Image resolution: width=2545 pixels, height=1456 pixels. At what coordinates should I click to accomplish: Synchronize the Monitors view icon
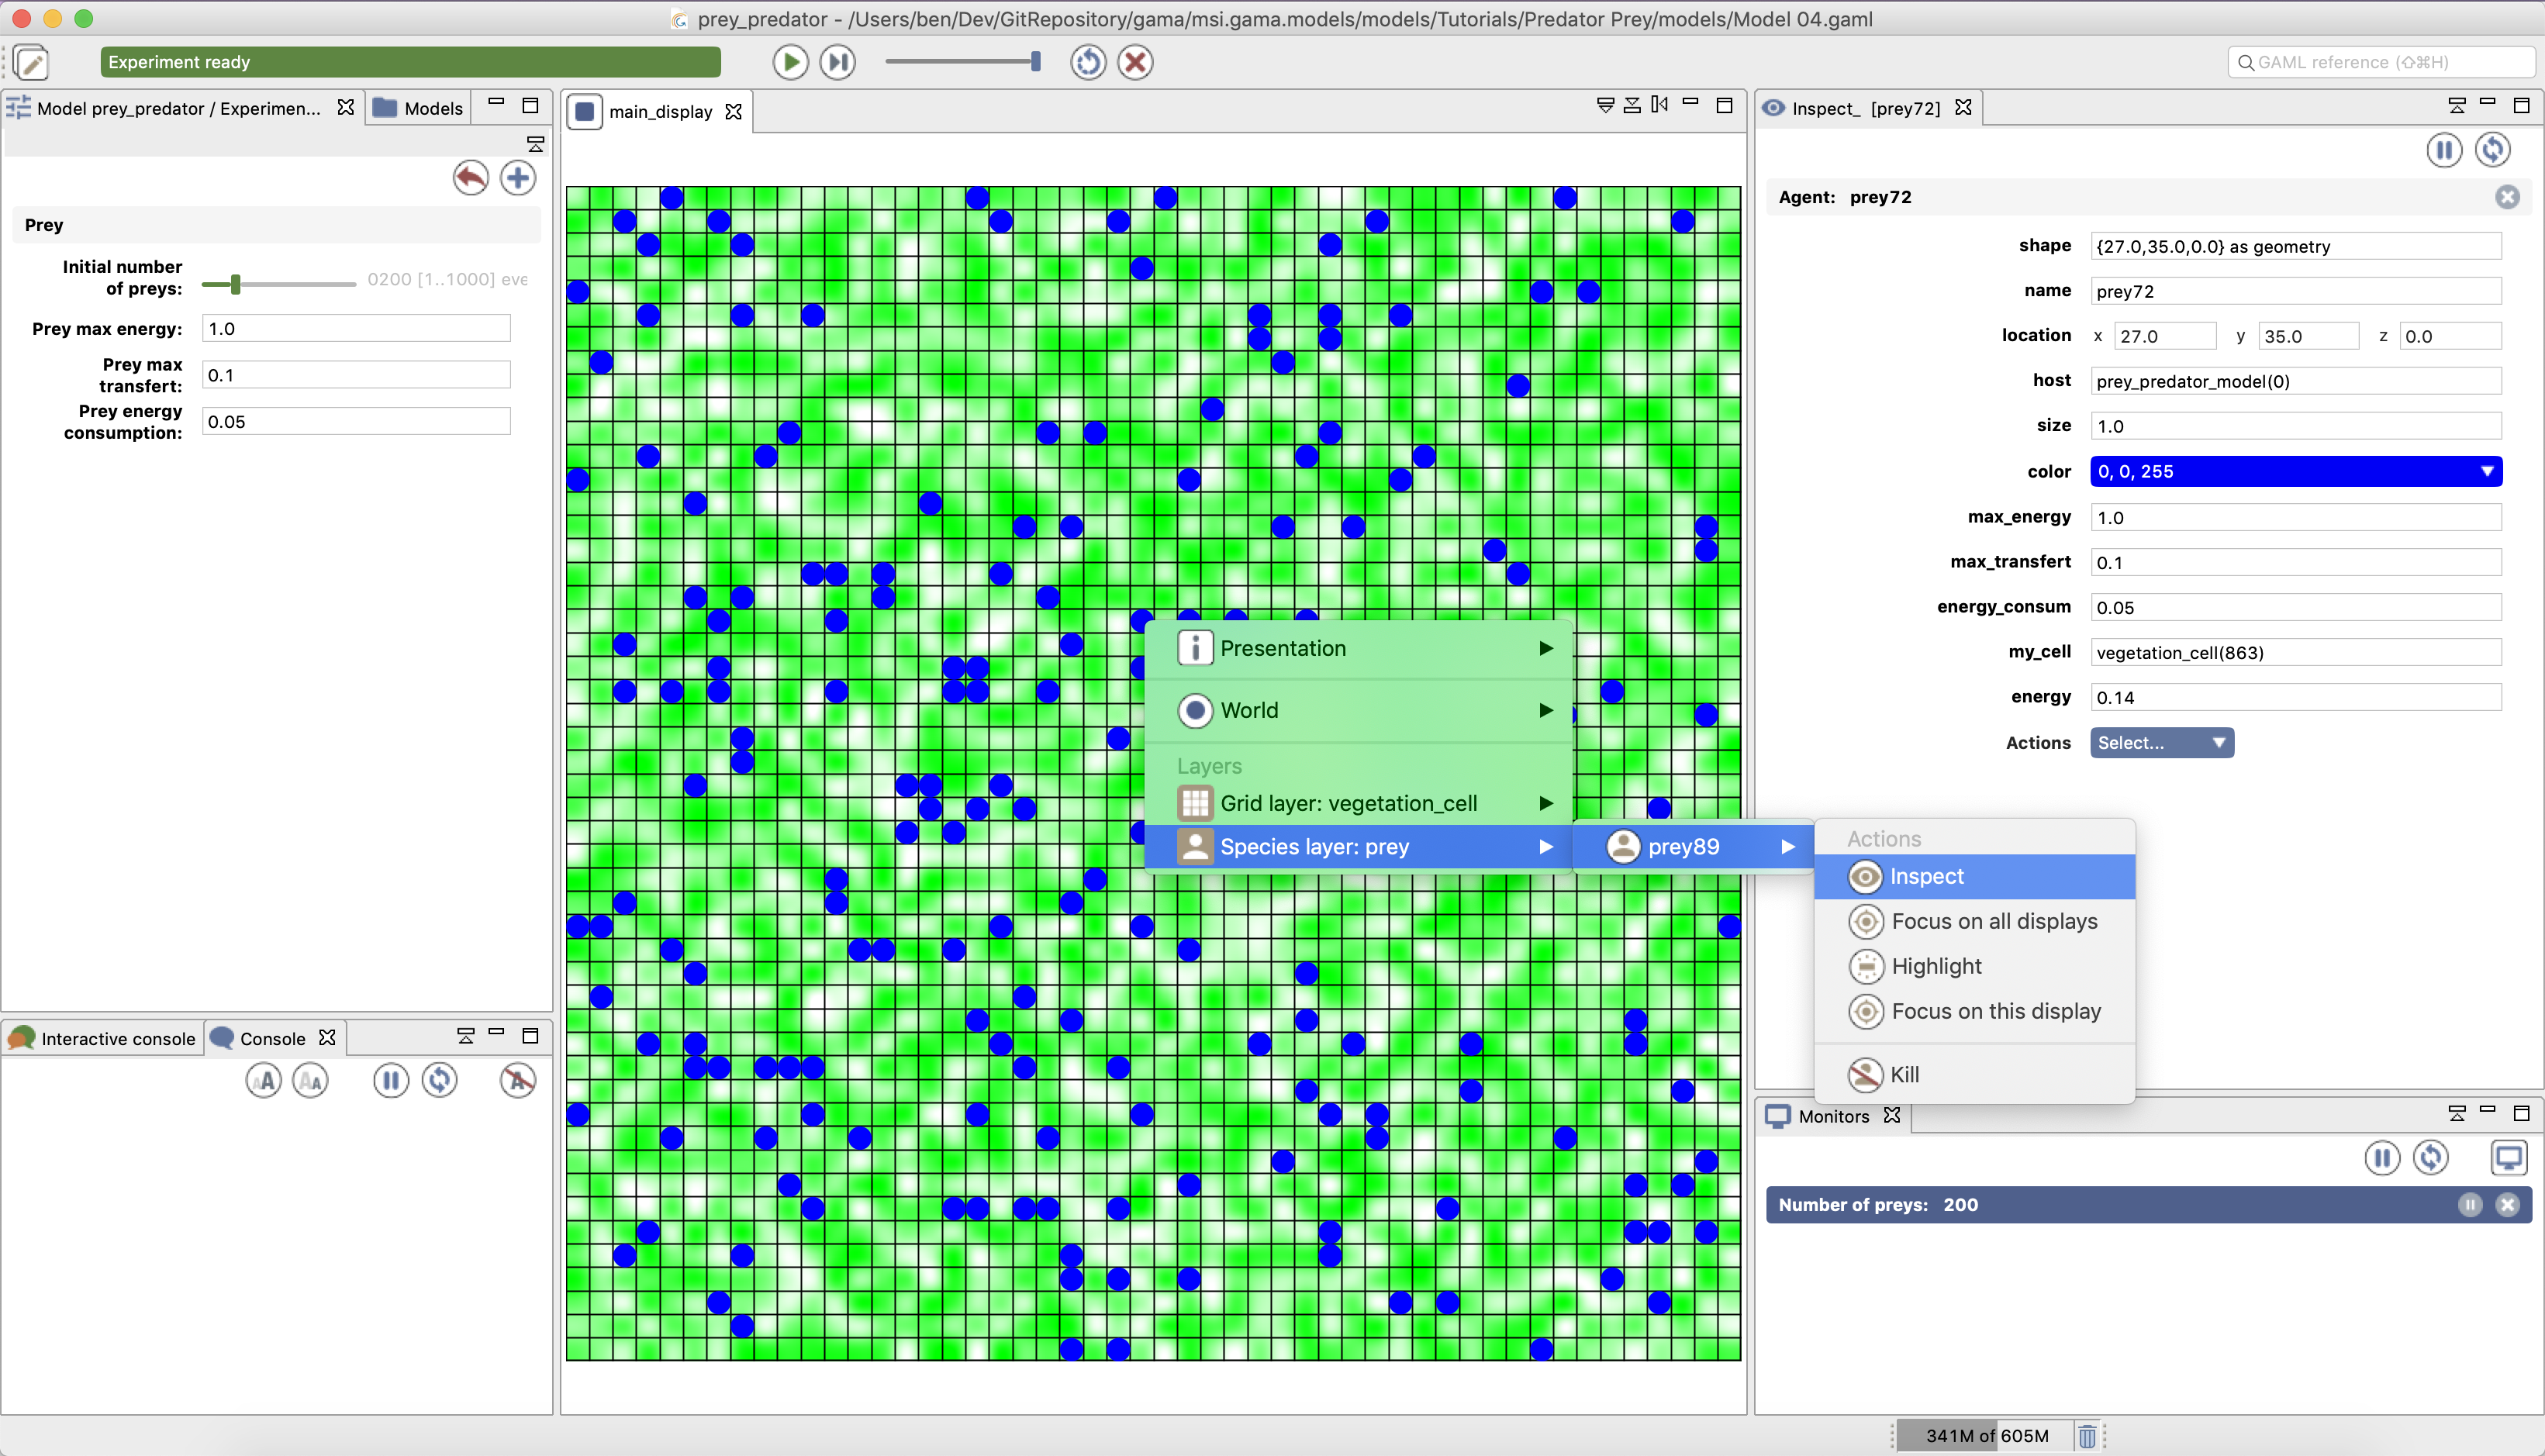[2431, 1158]
